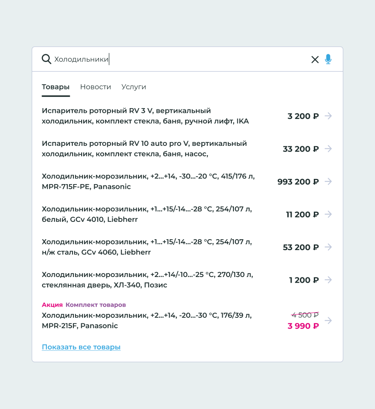Start voice search with microphone icon
The image size is (375, 409).
(x=328, y=59)
